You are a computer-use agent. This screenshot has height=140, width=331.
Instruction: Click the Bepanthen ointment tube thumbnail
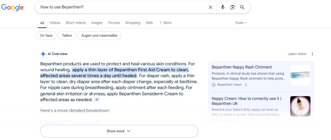[300, 75]
